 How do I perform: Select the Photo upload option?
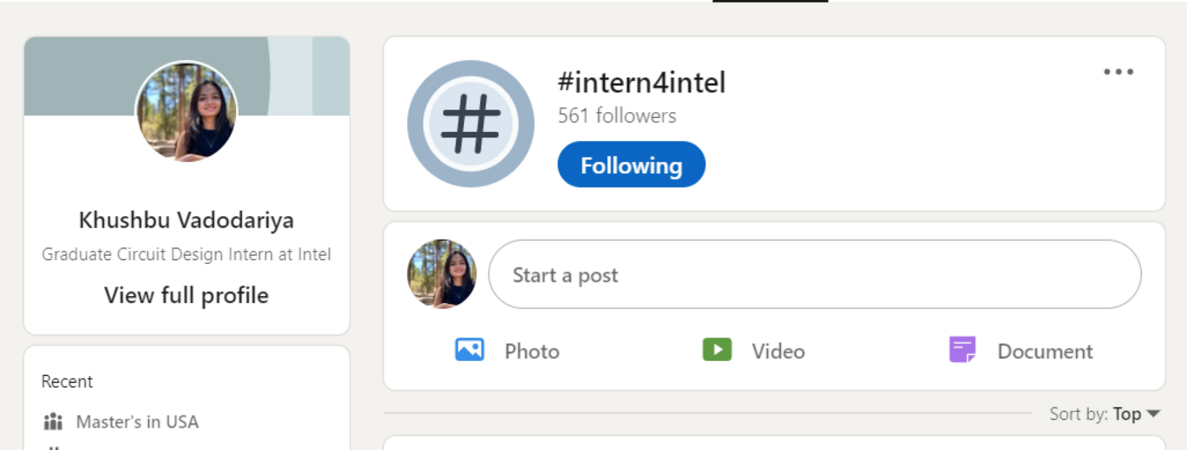[x=531, y=351]
